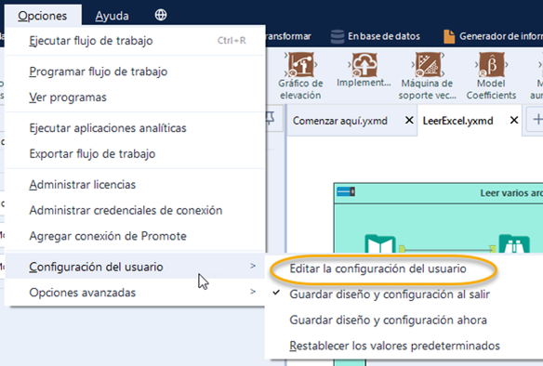This screenshot has width=543, height=366.
Task: Open the Ayuda menu
Action: click(112, 16)
